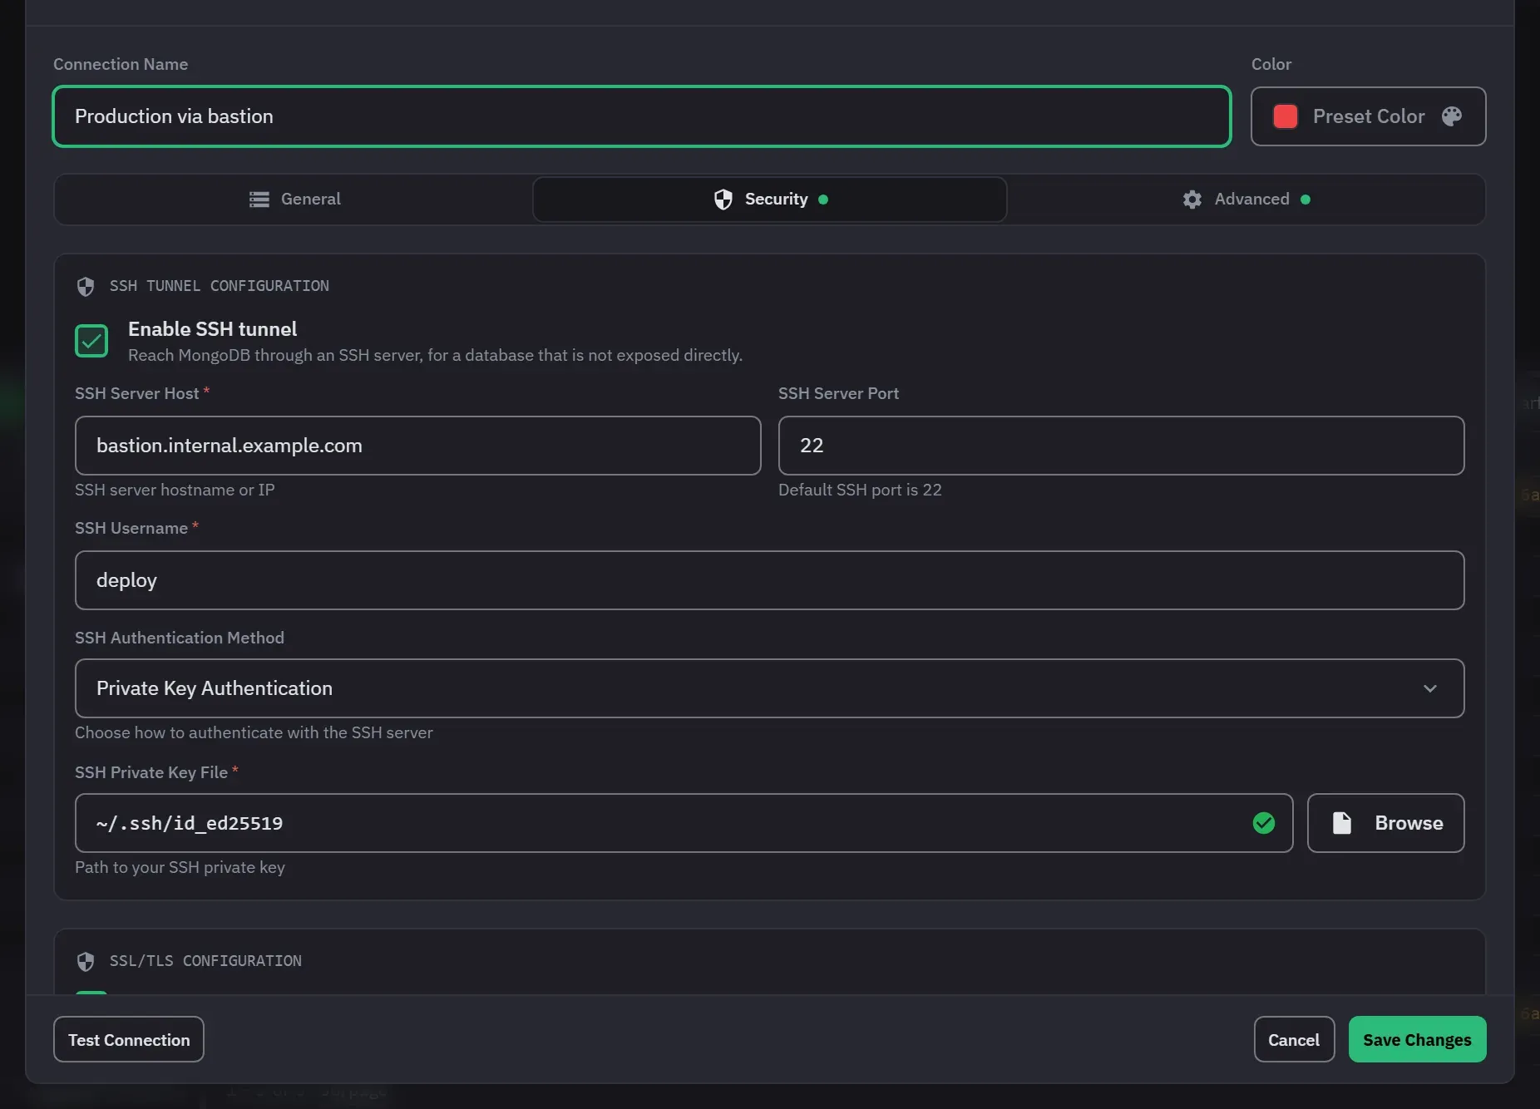
Task: Click the list icon on General tab
Action: [259, 200]
